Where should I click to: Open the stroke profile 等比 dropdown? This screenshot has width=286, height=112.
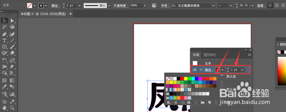point(109,6)
